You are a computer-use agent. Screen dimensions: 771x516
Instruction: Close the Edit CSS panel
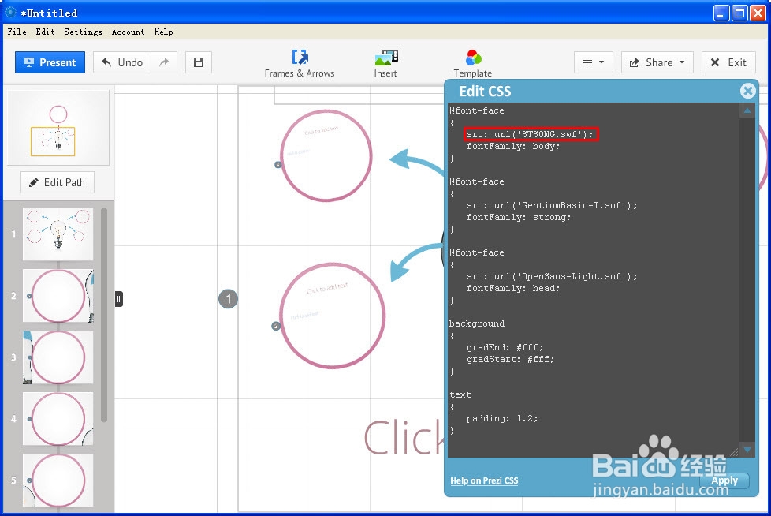click(x=748, y=91)
